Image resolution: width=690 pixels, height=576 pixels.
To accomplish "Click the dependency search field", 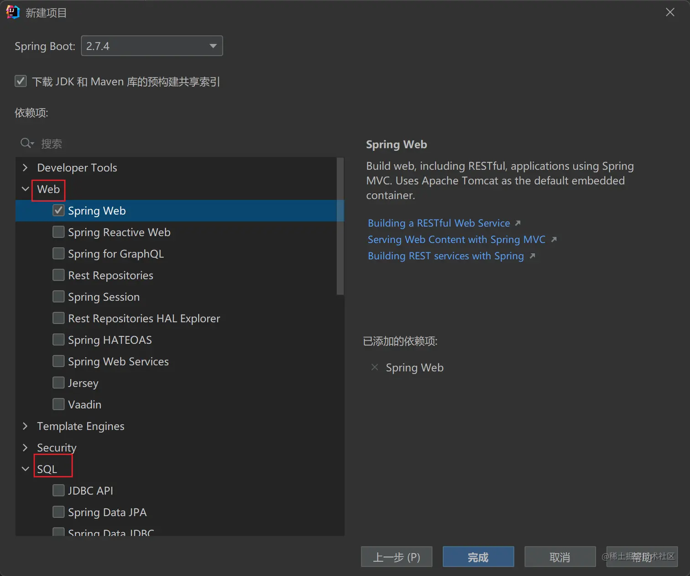I will pos(180,143).
